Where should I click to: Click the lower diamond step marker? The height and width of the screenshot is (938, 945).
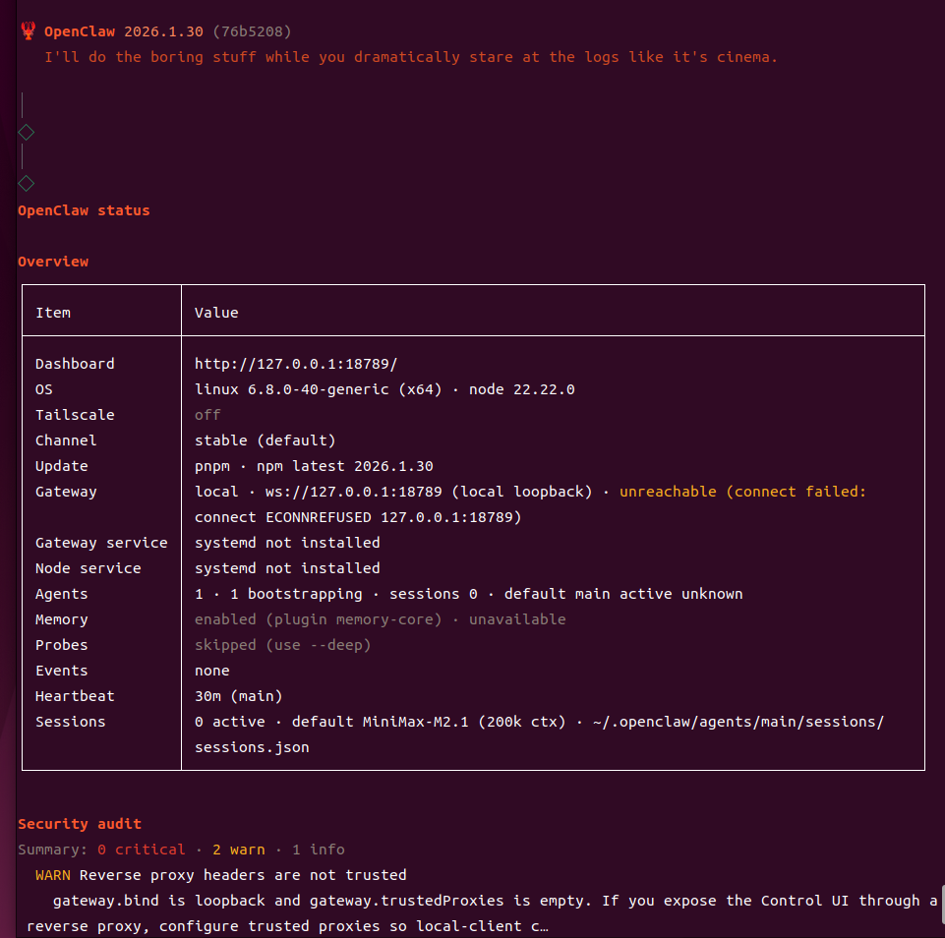(x=26, y=182)
